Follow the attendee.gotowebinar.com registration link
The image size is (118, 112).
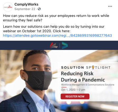(x=58, y=35)
